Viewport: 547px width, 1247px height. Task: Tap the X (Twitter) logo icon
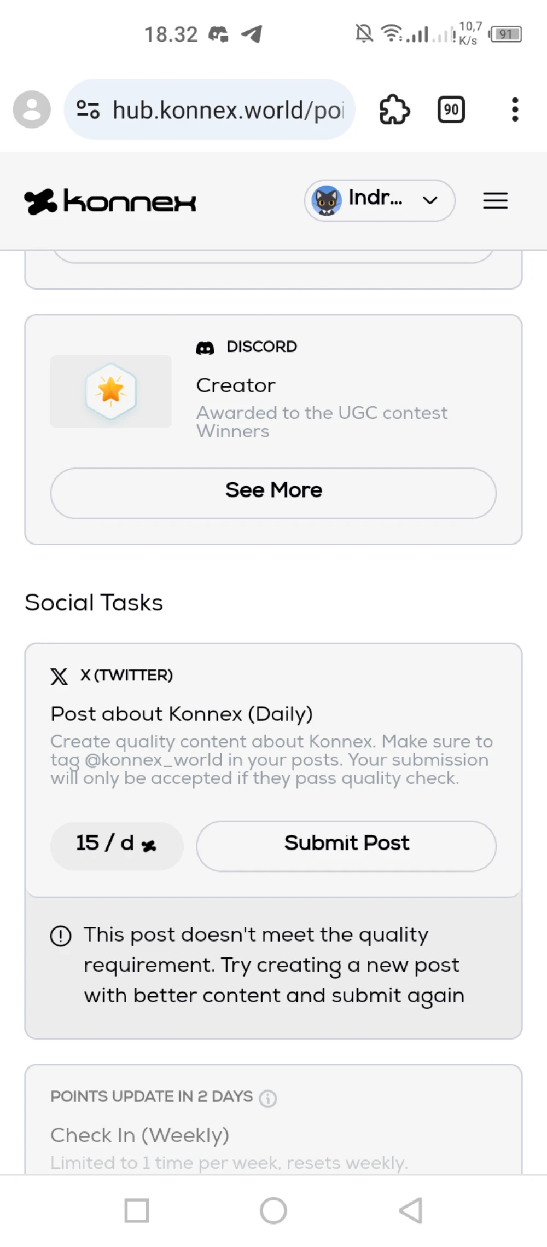click(59, 676)
